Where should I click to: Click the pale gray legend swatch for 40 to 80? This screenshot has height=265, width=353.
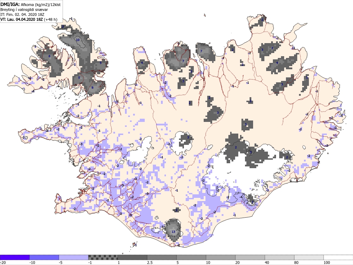(280, 257)
